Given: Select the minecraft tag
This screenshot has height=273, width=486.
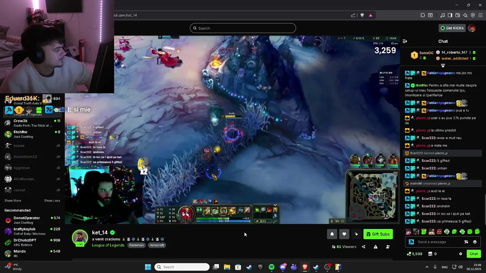Looking at the screenshot, I should pyautogui.click(x=157, y=245).
